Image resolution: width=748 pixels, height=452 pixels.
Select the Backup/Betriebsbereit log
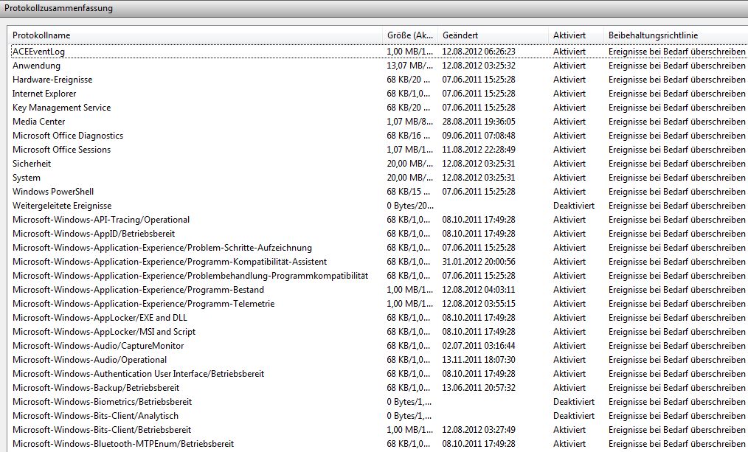tap(379, 388)
